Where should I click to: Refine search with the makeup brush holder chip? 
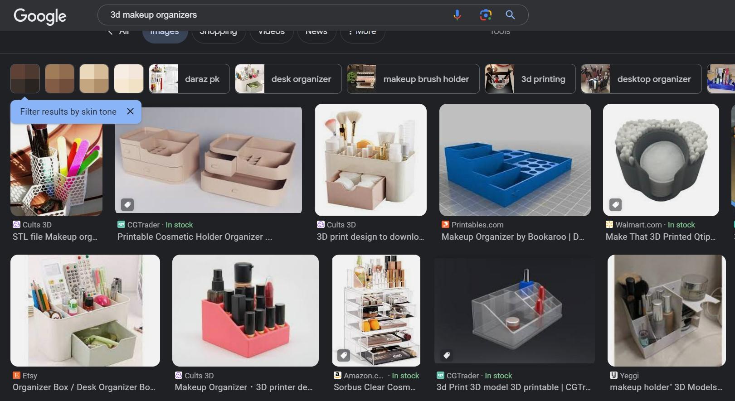(x=413, y=79)
